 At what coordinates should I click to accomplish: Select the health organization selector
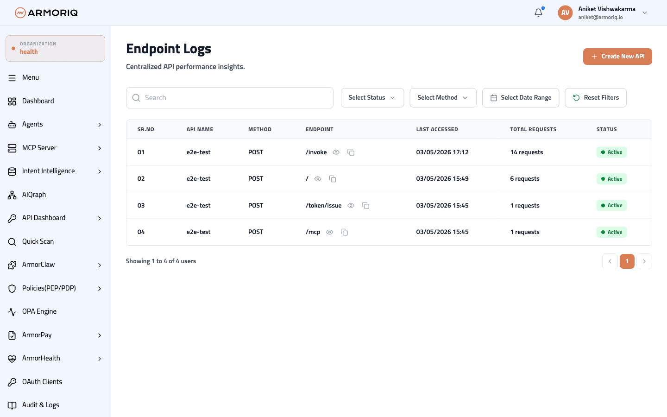[x=55, y=48]
